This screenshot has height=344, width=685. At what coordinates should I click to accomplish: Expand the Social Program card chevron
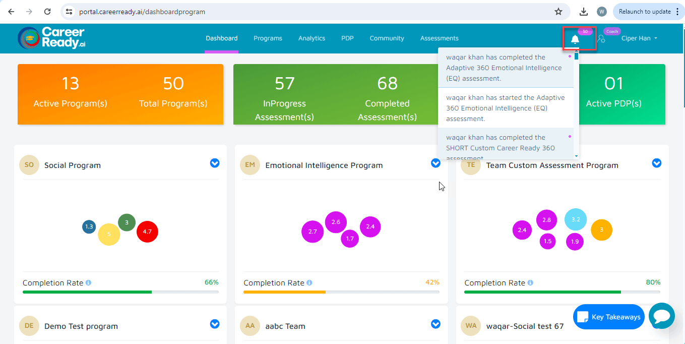[215, 163]
